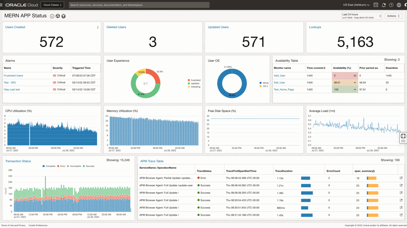
Task: Expand the US East (Ashburn) region selector
Action: pos(356,5)
